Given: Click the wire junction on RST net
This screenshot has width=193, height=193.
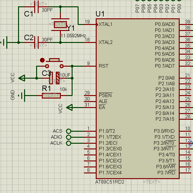Looking at the screenshot, I should [72, 66].
